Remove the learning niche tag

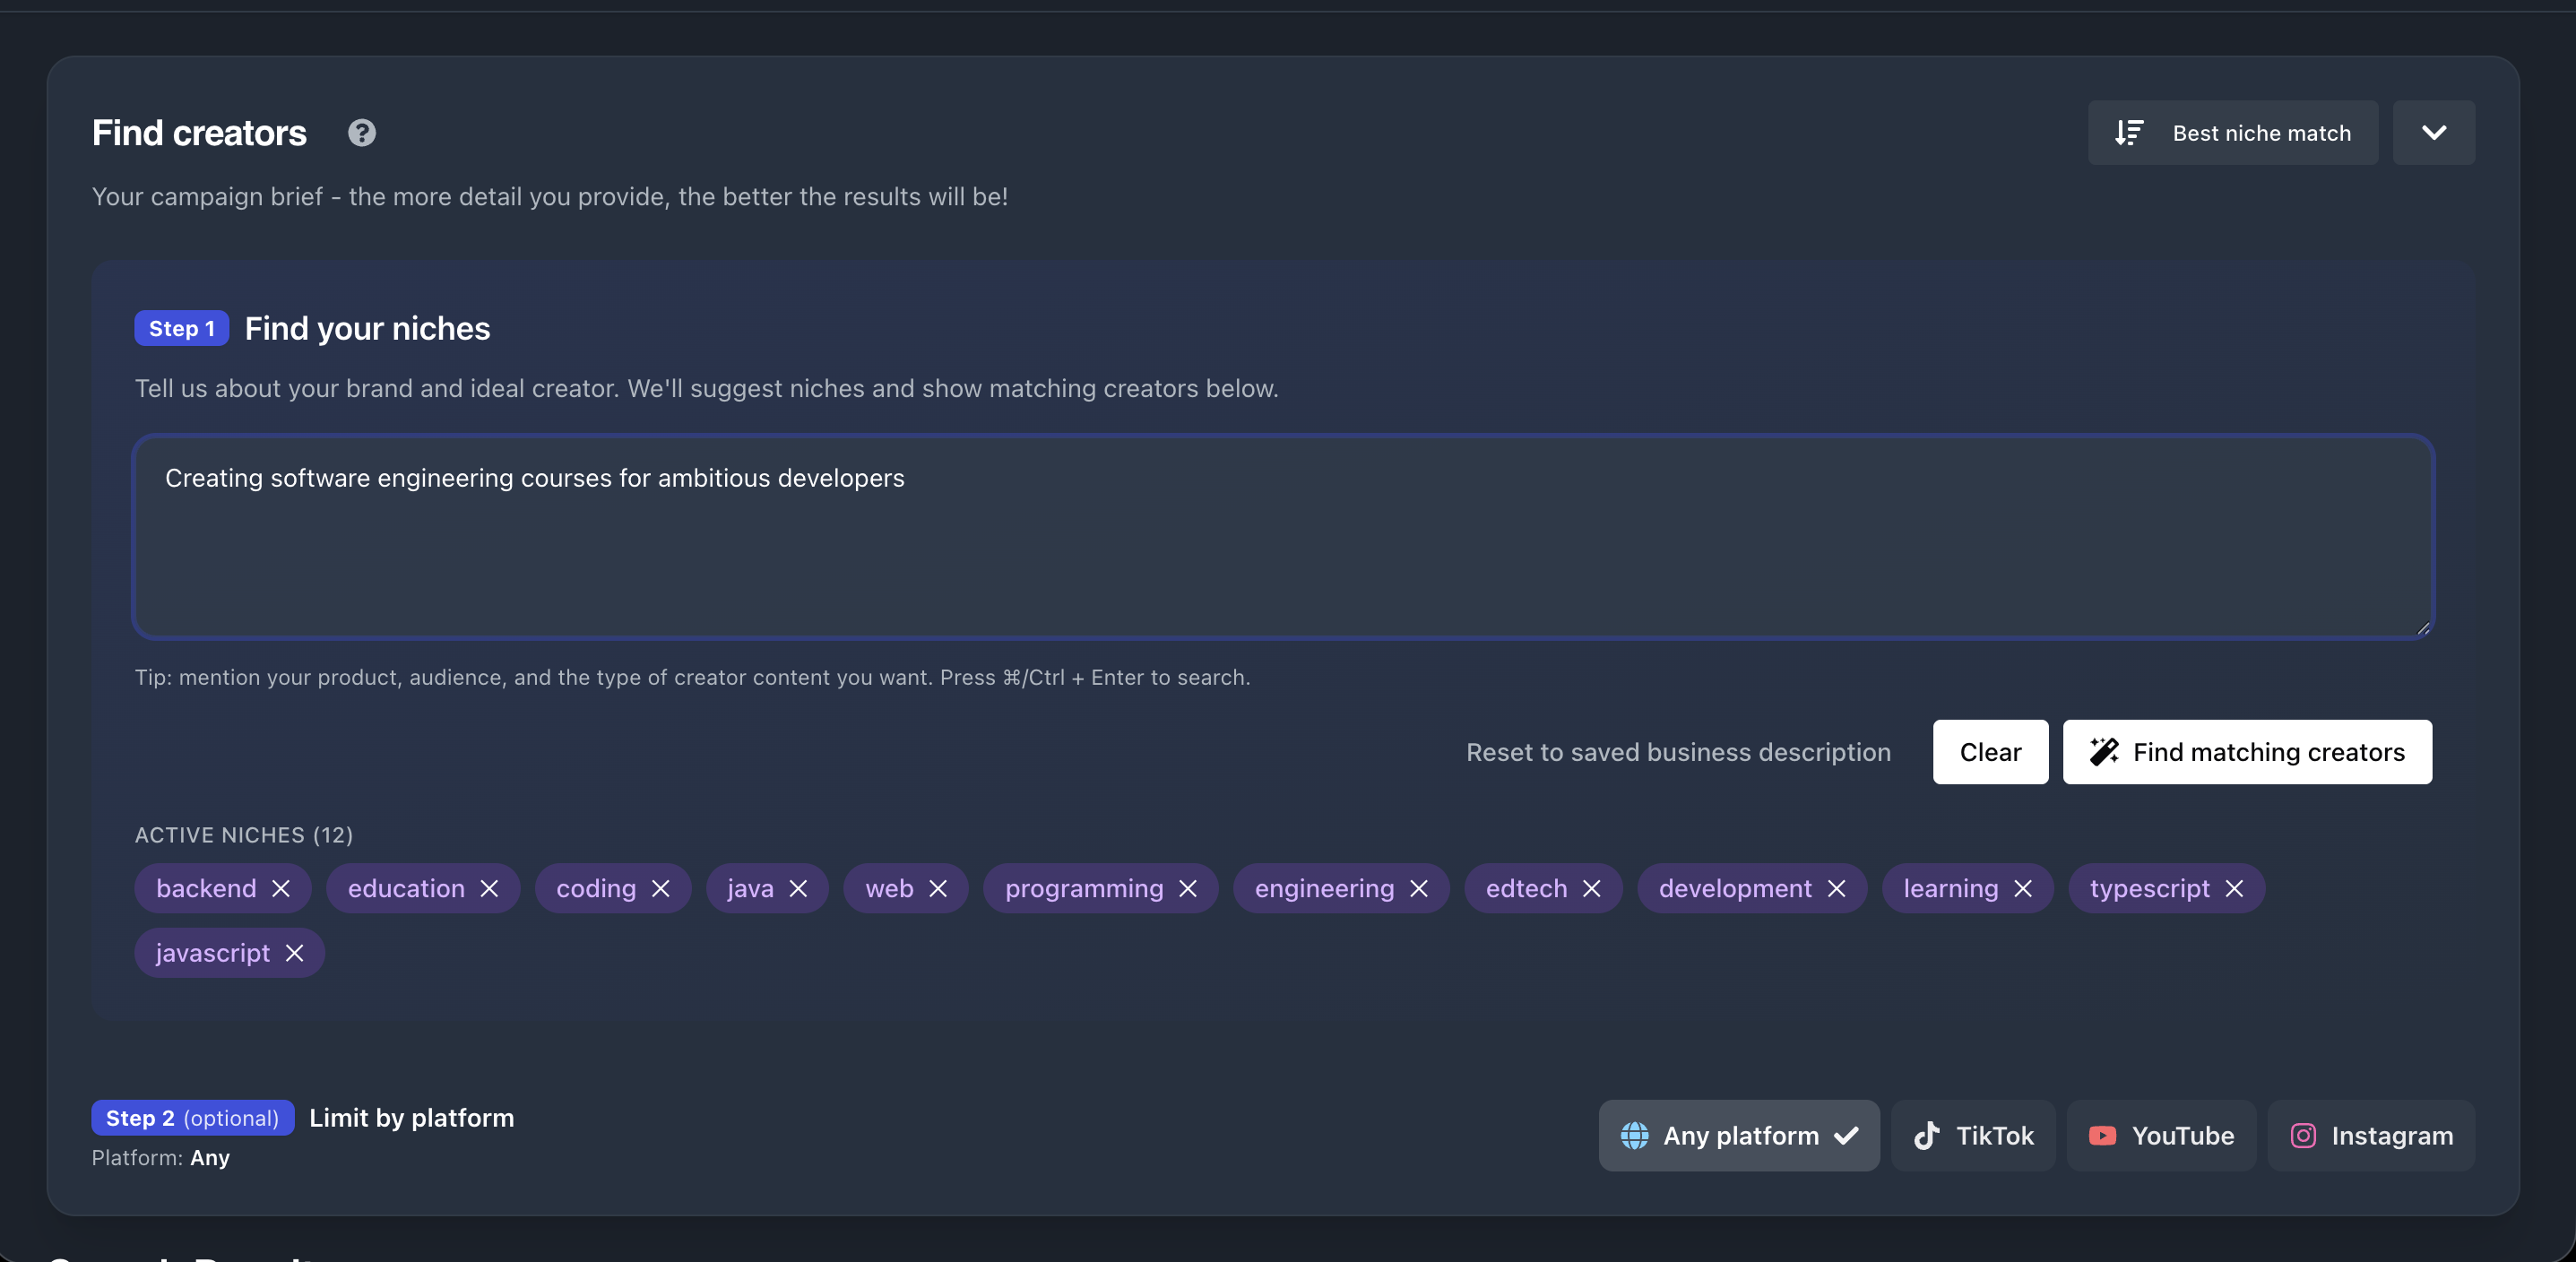2023,888
